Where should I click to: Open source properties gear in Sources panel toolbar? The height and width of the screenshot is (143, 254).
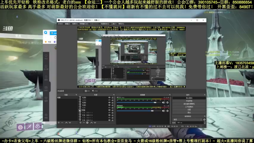coord(87,123)
